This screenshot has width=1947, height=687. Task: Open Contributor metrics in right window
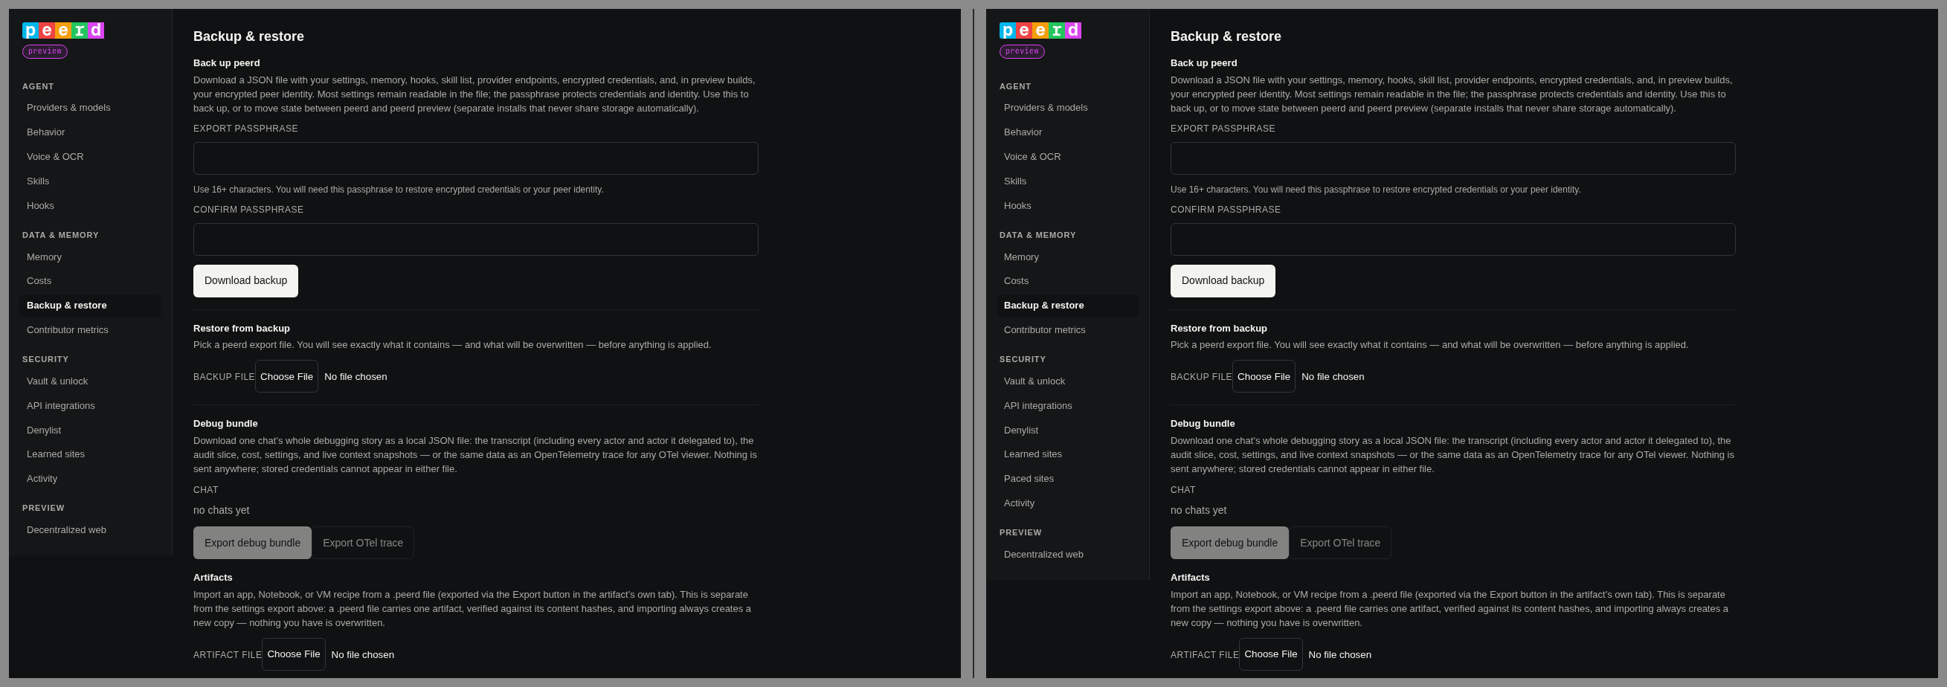[x=1067, y=330]
